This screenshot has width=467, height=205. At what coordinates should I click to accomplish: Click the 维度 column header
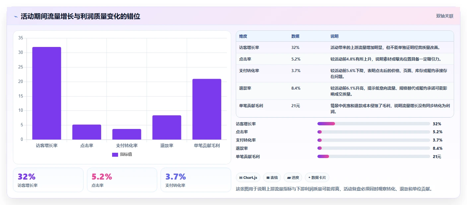243,36
